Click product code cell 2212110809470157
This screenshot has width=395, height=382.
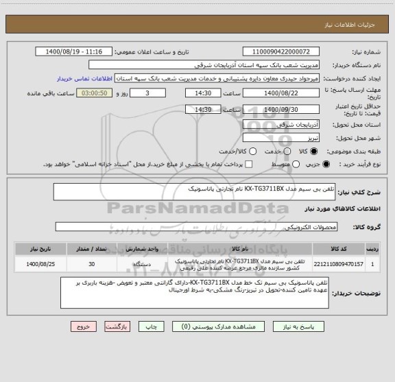point(338,264)
